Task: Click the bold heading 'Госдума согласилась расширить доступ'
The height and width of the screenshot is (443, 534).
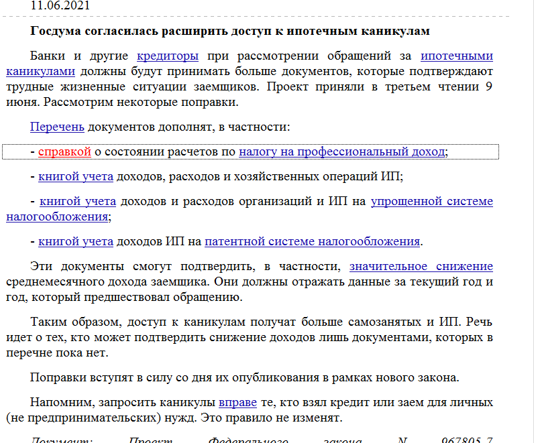Action: [x=229, y=31]
